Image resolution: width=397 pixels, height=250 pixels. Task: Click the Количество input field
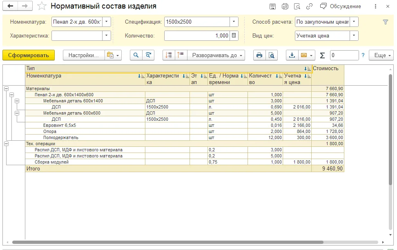[197, 35]
